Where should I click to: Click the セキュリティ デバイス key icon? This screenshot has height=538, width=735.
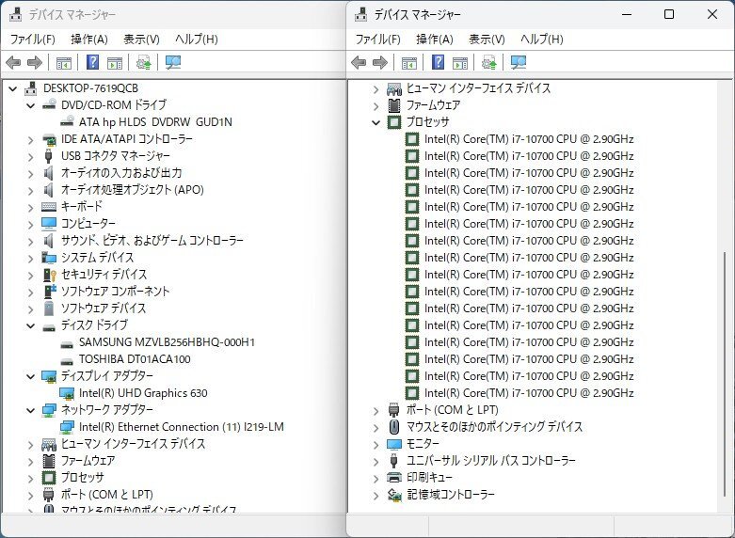click(x=49, y=274)
